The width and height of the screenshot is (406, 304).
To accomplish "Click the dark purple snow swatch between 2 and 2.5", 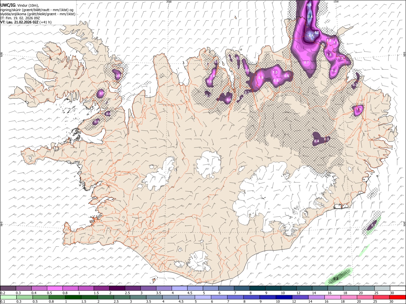I will [117, 288].
